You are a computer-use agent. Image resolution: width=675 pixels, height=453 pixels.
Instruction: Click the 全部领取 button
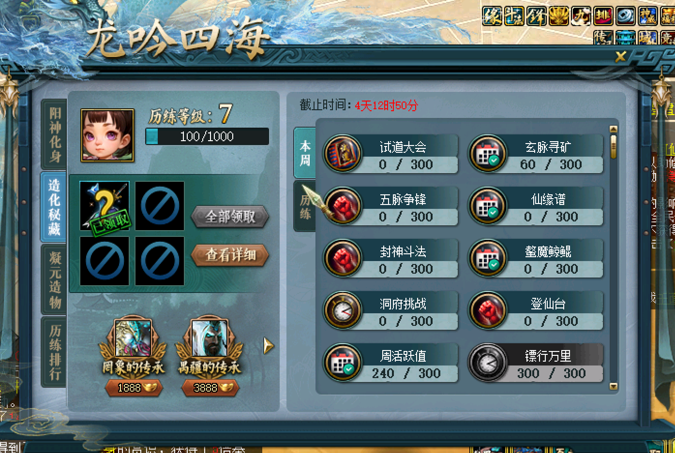(x=230, y=217)
